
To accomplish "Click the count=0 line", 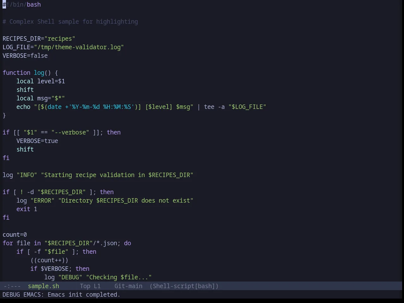I will pos(15,235).
